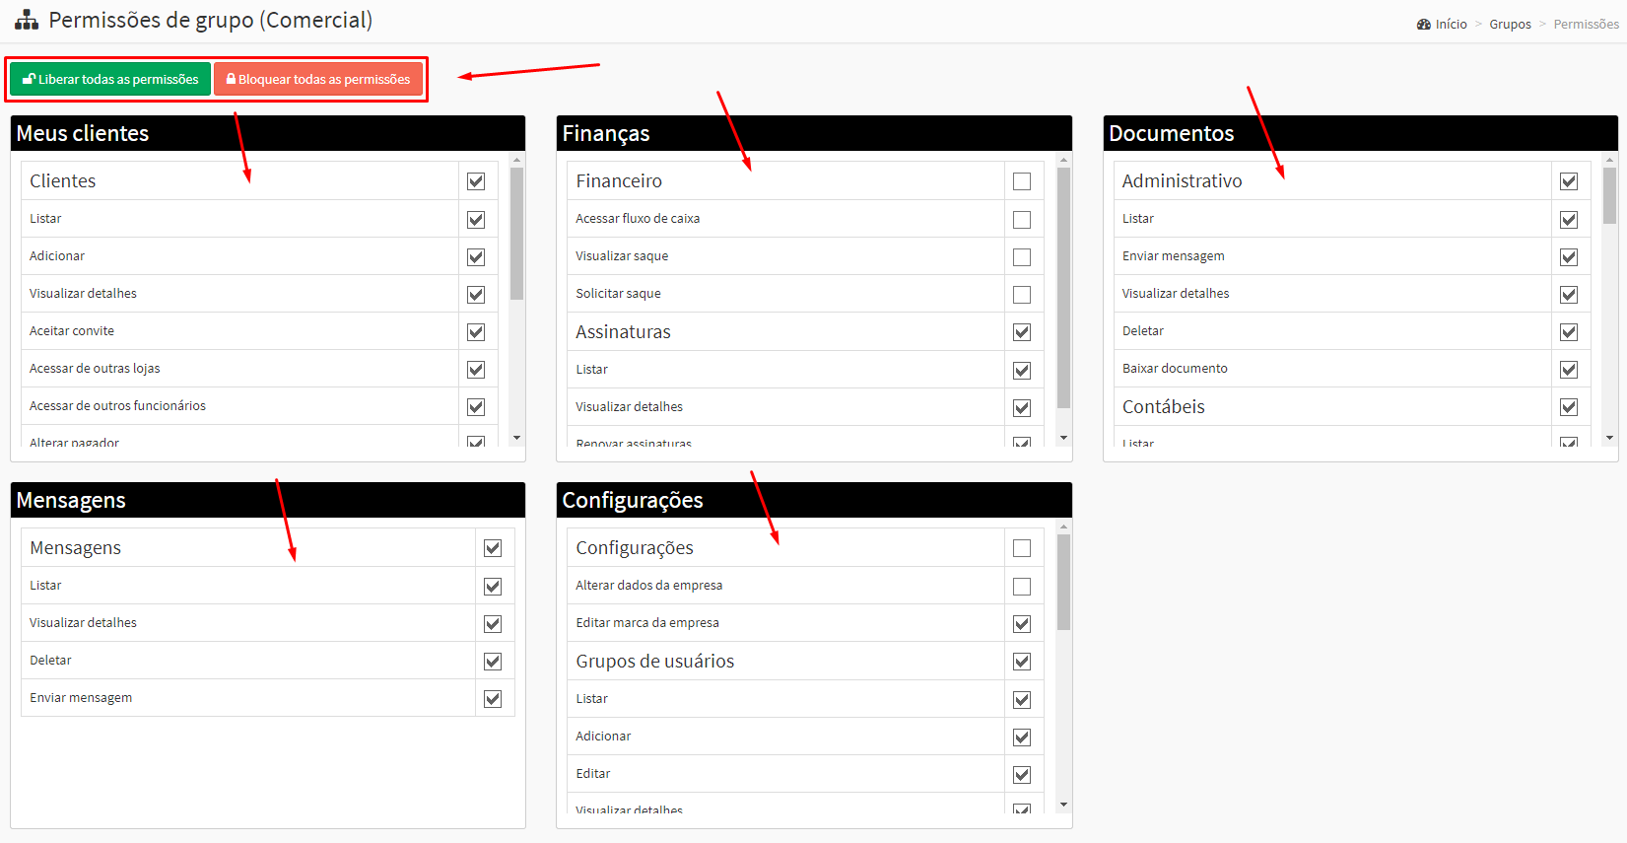Click the 'Acessar de outras lojas' label
1627x843 pixels.
[x=95, y=369]
